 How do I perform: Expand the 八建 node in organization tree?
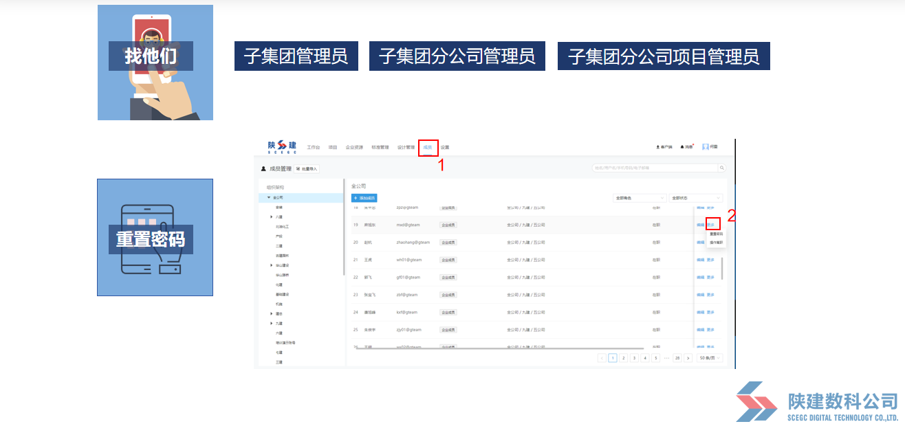[271, 216]
